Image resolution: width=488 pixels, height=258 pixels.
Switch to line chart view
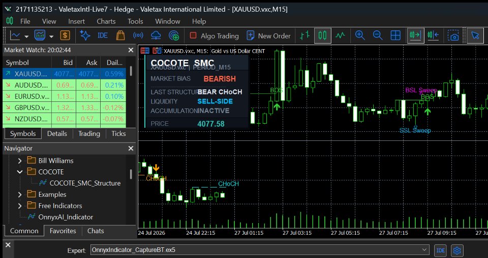[x=340, y=35]
